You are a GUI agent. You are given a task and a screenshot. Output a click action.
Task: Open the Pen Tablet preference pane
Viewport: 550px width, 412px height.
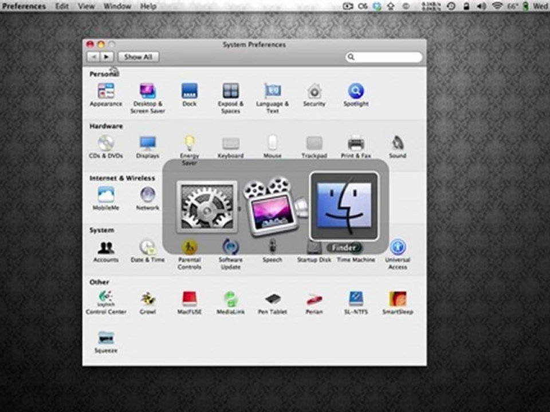273,303
